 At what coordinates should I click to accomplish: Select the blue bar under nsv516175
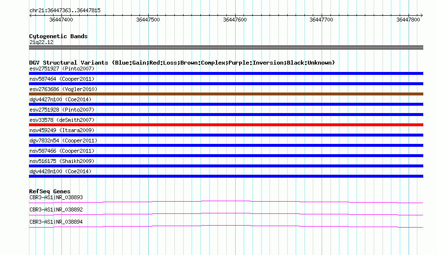tap(226, 166)
